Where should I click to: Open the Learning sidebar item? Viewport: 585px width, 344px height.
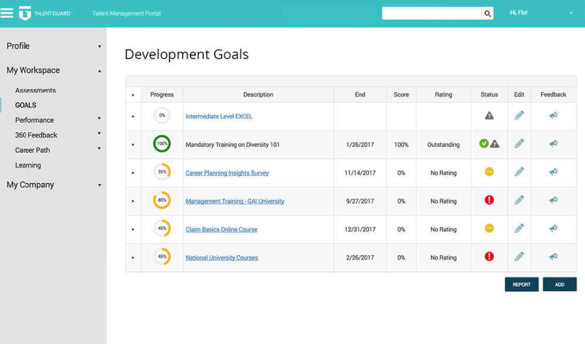coord(28,165)
